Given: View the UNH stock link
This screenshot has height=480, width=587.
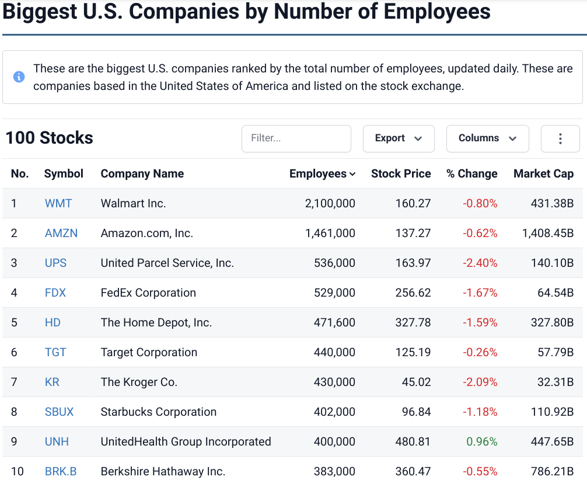Looking at the screenshot, I should pos(57,441).
